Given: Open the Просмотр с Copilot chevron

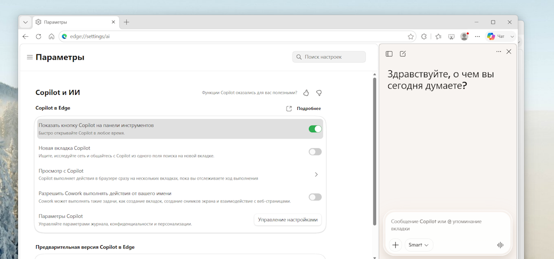Looking at the screenshot, I should (x=316, y=174).
